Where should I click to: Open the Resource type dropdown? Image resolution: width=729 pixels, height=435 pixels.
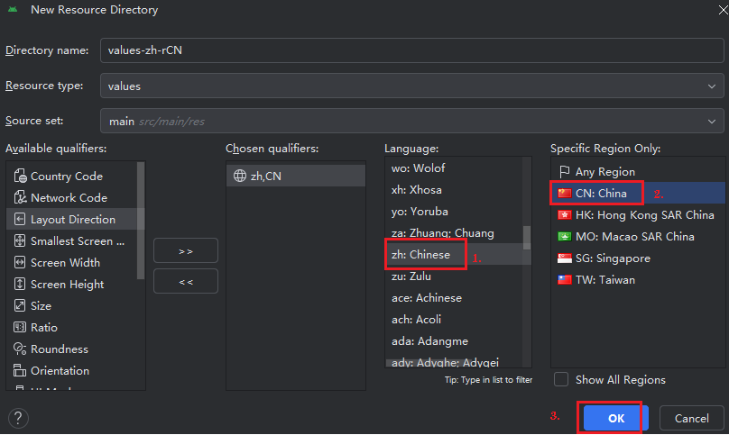(x=412, y=86)
